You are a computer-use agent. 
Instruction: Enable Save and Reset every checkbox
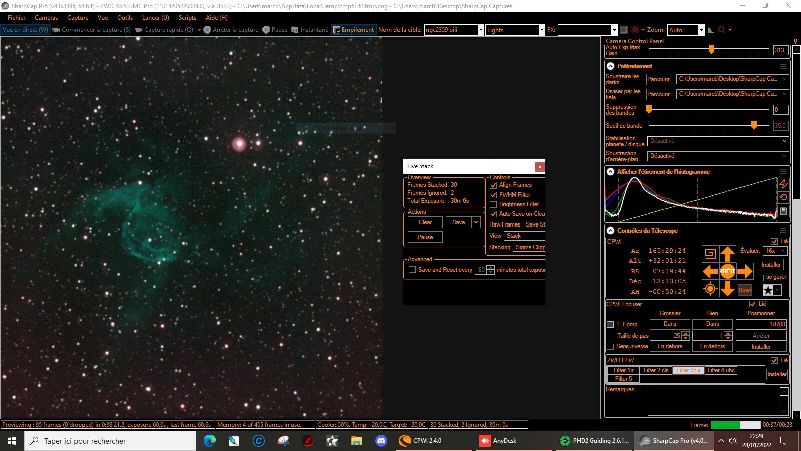[412, 270]
